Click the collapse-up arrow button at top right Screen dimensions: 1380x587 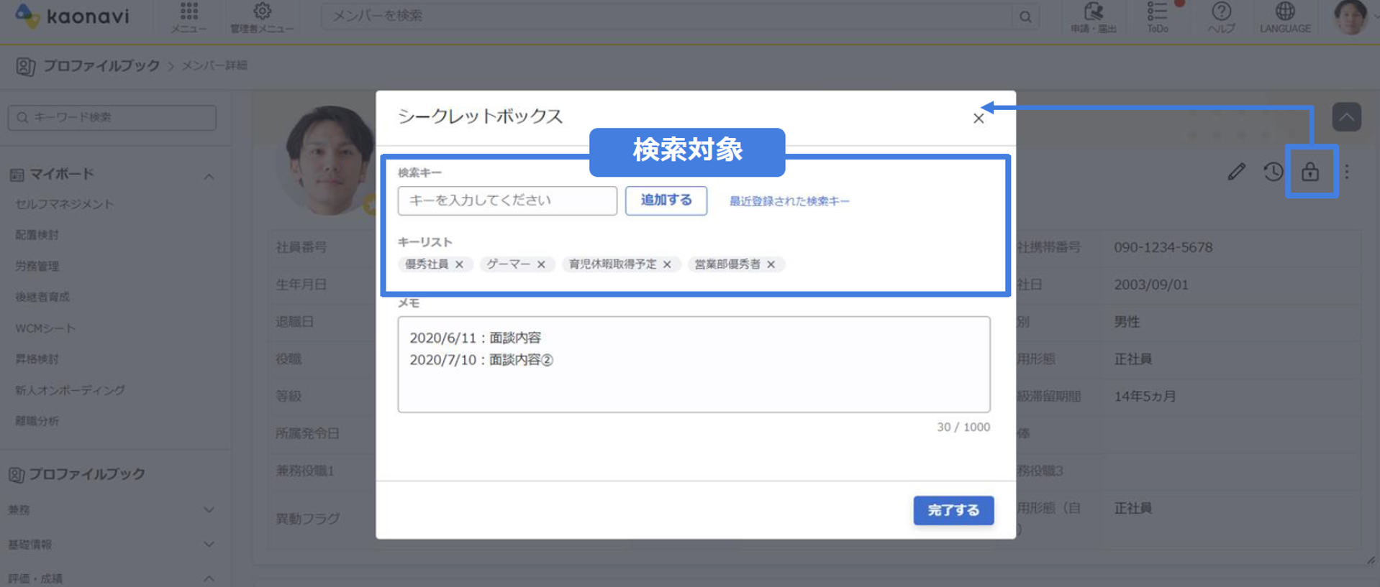coord(1346,116)
